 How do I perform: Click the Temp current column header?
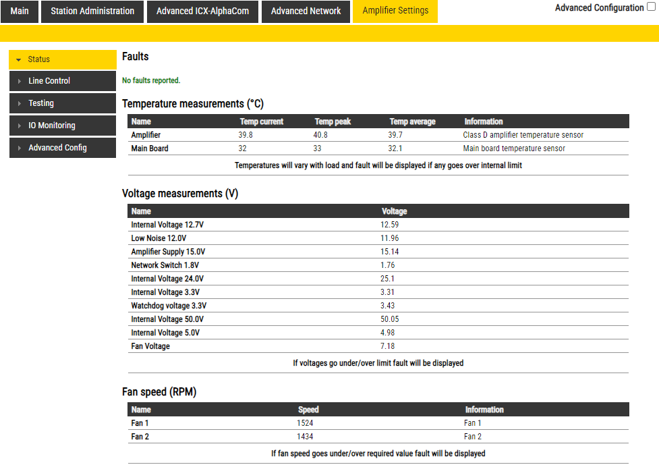pyautogui.click(x=262, y=121)
